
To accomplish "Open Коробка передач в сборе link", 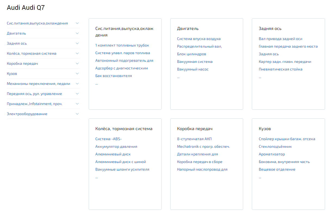I will click(200, 162).
